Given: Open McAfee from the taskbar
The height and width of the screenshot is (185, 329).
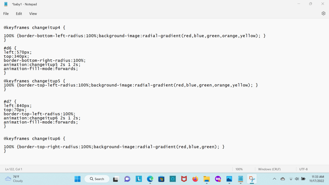Looking at the screenshot, I should tap(184, 179).
